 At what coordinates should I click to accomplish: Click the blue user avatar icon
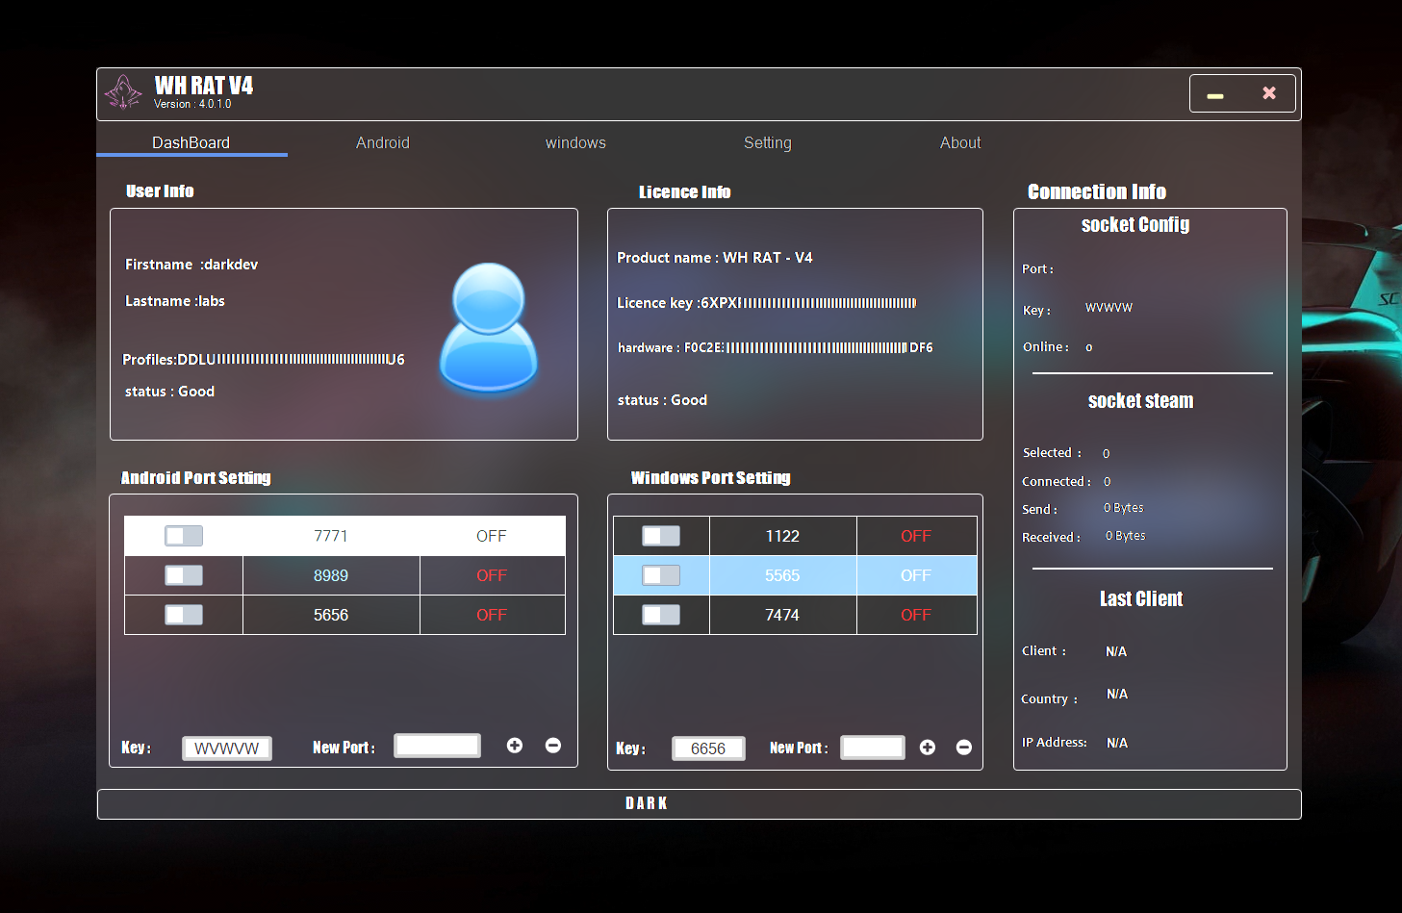[489, 328]
